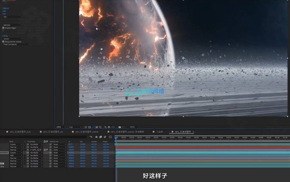
Task: Click the 00386 Out point value
Action: (x=83, y=144)
